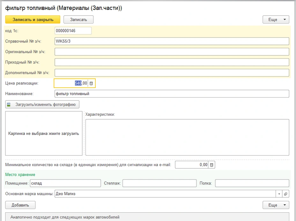Click the Записать button
296x221 pixels.
coord(78,19)
